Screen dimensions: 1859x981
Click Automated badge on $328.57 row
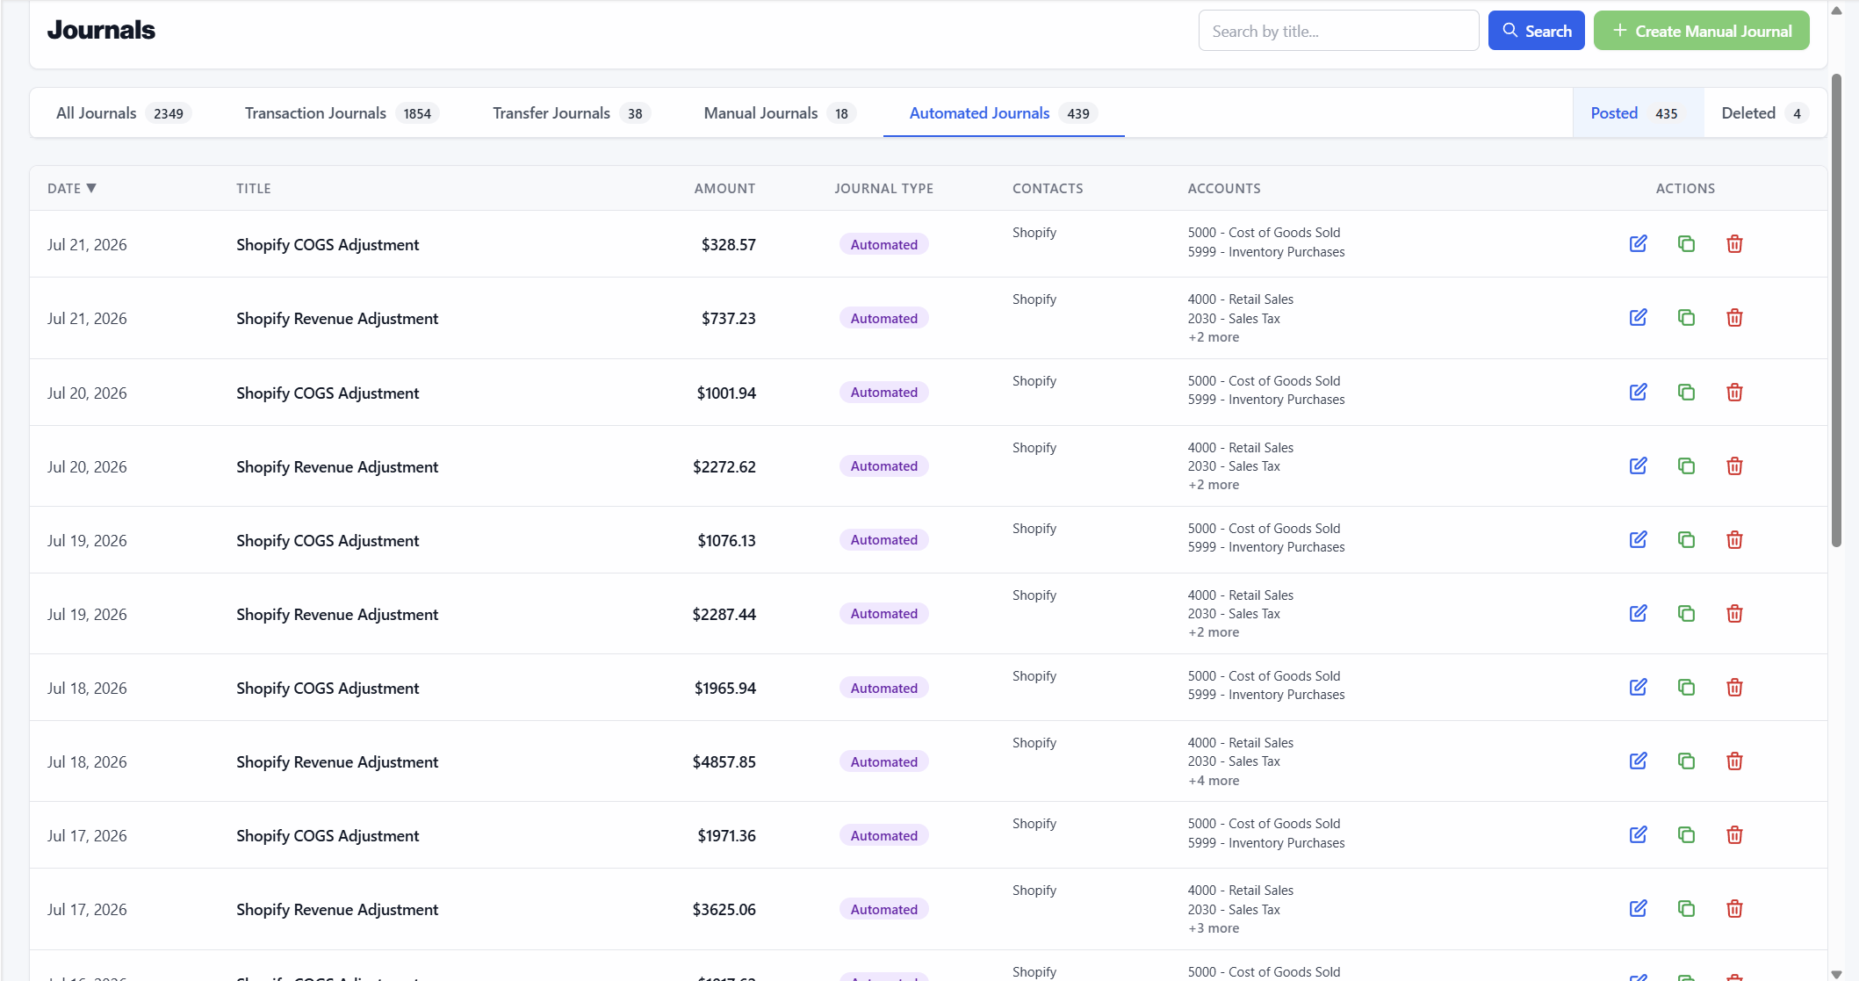[883, 244]
